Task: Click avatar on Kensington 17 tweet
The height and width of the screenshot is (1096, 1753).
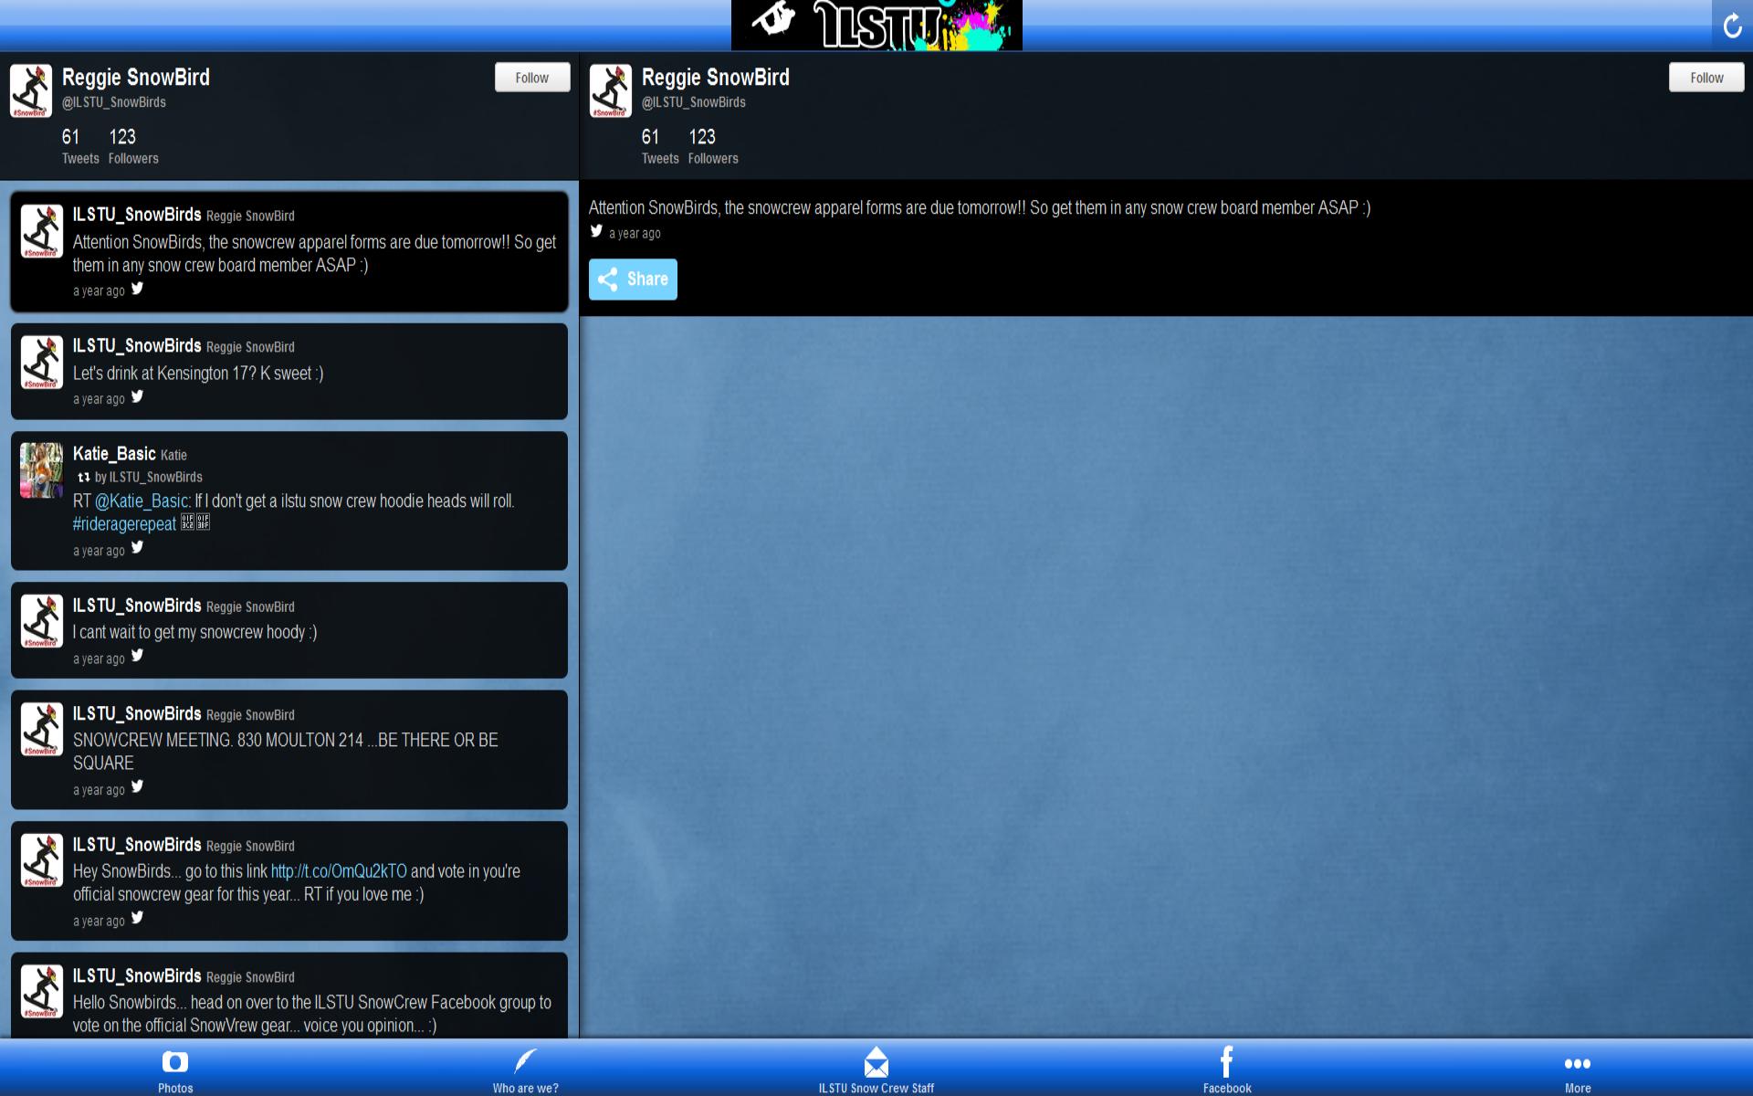Action: coord(41,363)
